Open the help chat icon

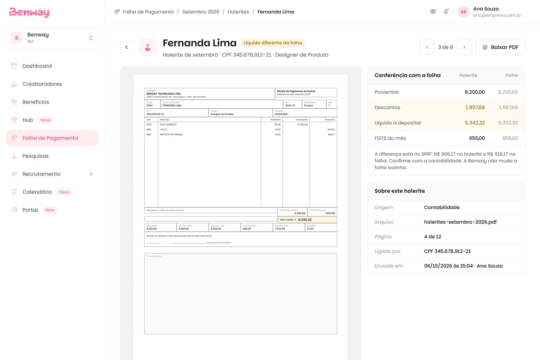[433, 12]
